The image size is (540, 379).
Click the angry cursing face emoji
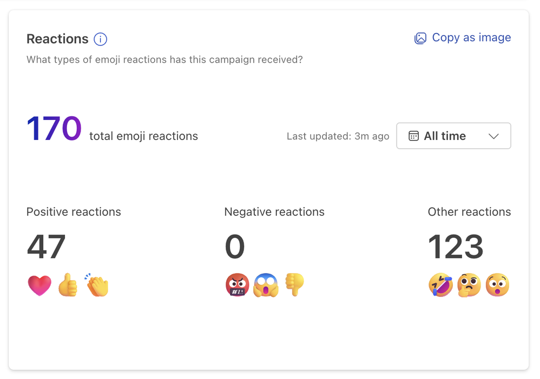coord(237,285)
